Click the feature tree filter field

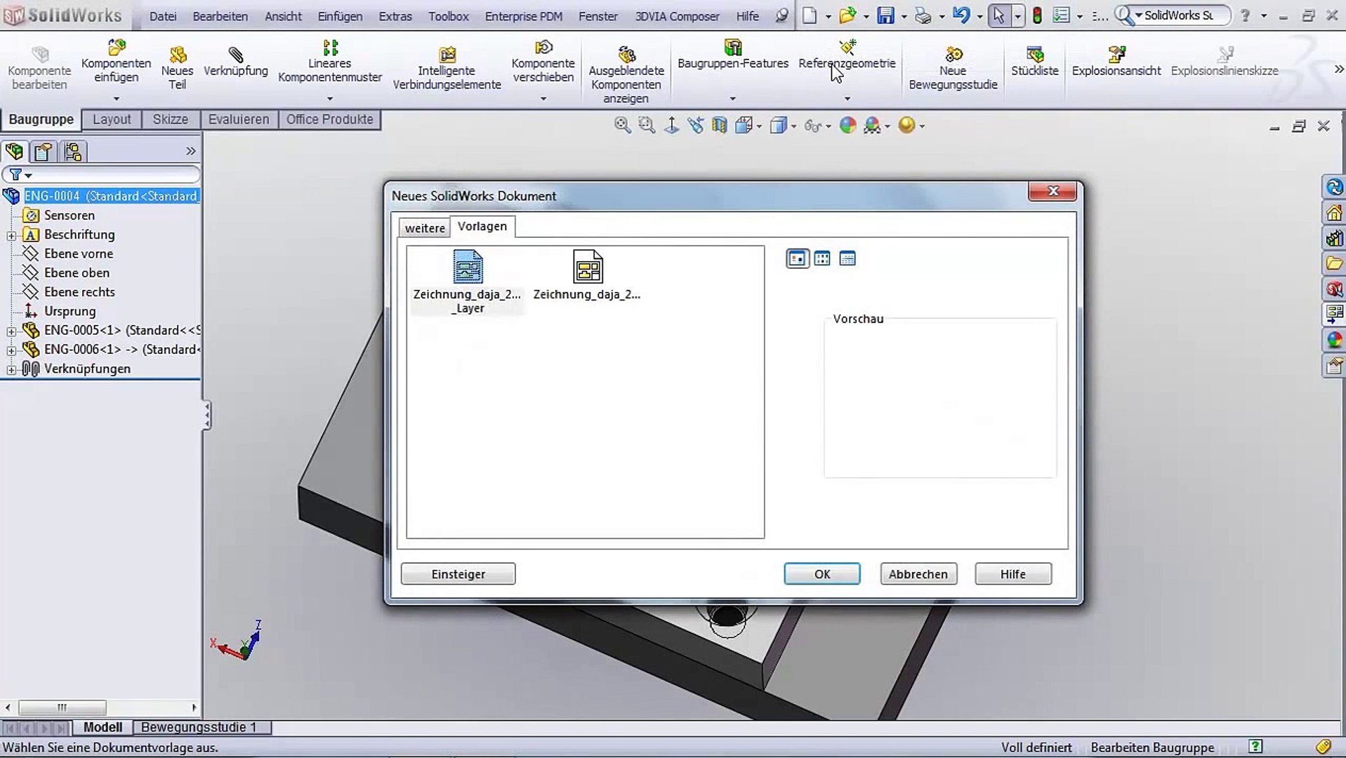102,174
